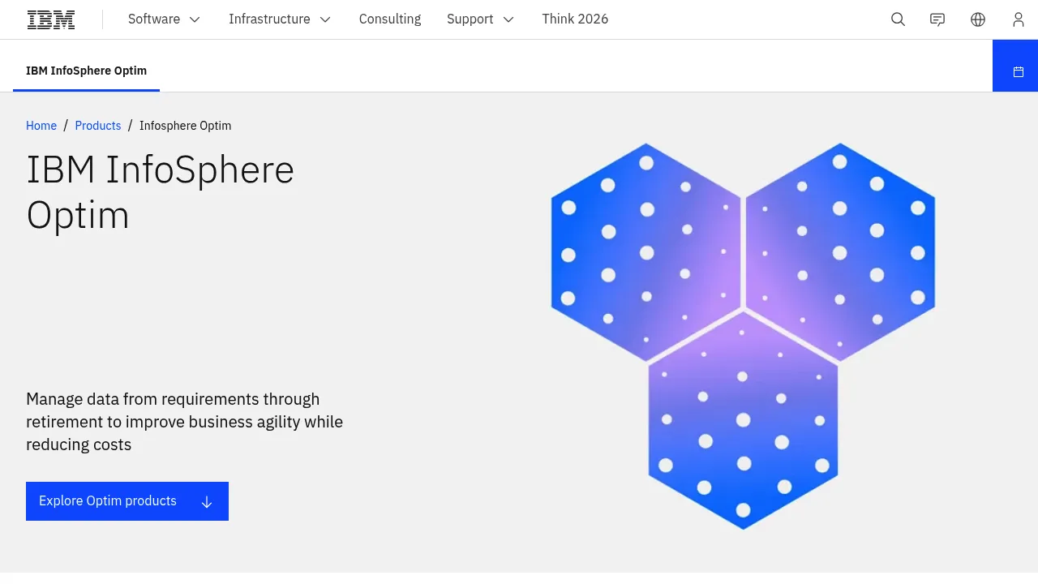The height and width of the screenshot is (584, 1038).
Task: Open the search magnifier icon
Action: point(898,19)
